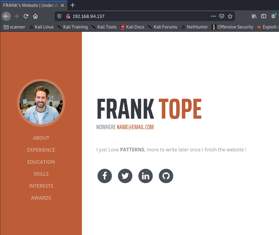Go back with the browser back arrow

click(6, 16)
